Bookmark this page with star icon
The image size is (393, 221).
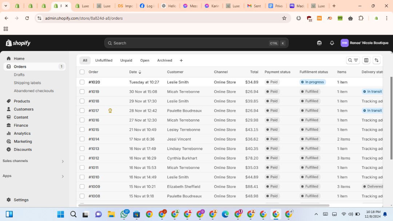[284, 18]
